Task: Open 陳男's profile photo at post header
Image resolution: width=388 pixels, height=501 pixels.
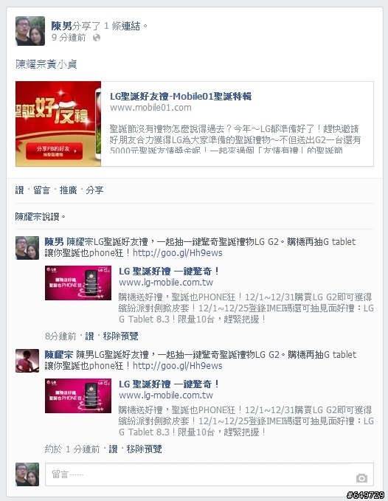Action: [30, 31]
